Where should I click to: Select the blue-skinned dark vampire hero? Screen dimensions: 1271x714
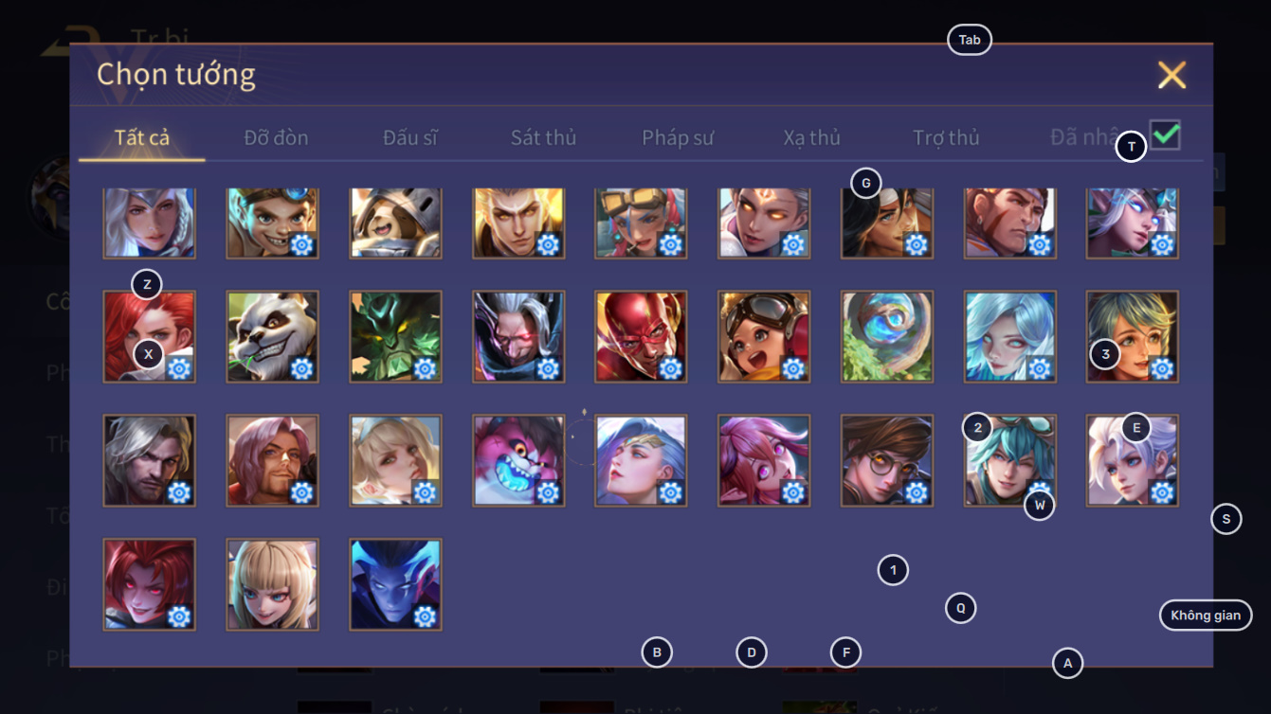pyautogui.click(x=395, y=584)
